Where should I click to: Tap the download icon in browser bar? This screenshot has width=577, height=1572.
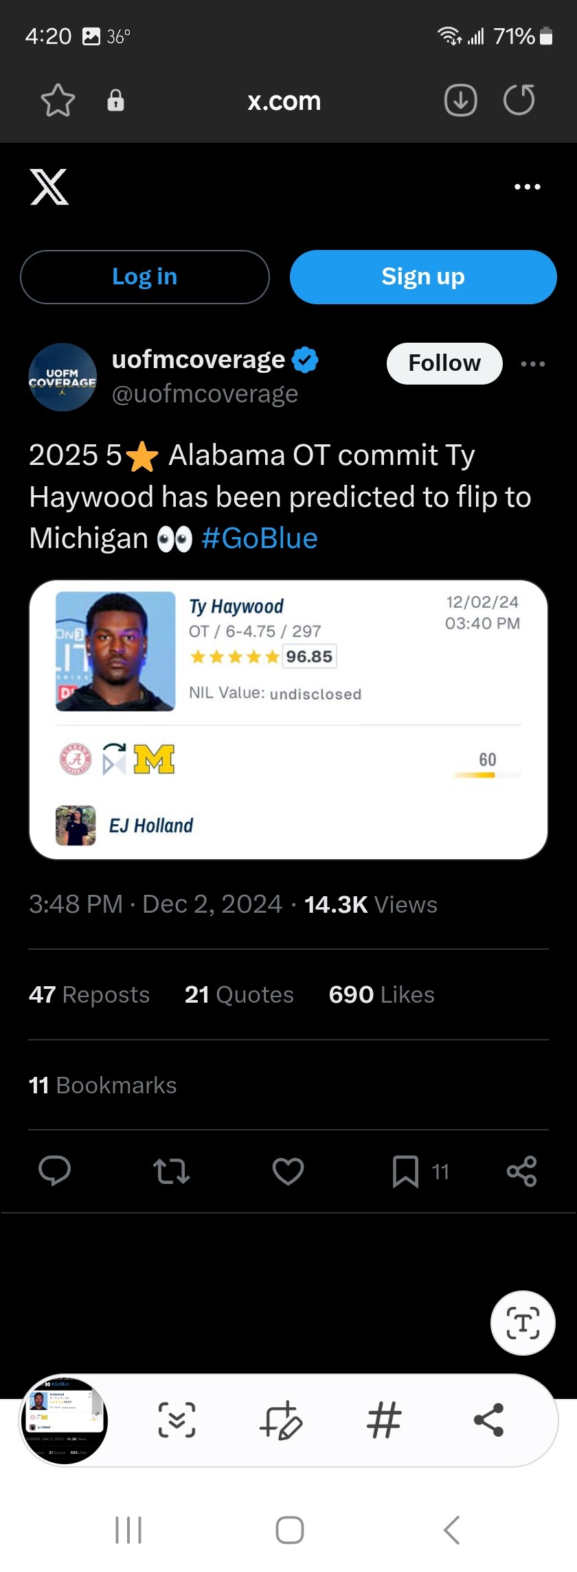coord(460,100)
